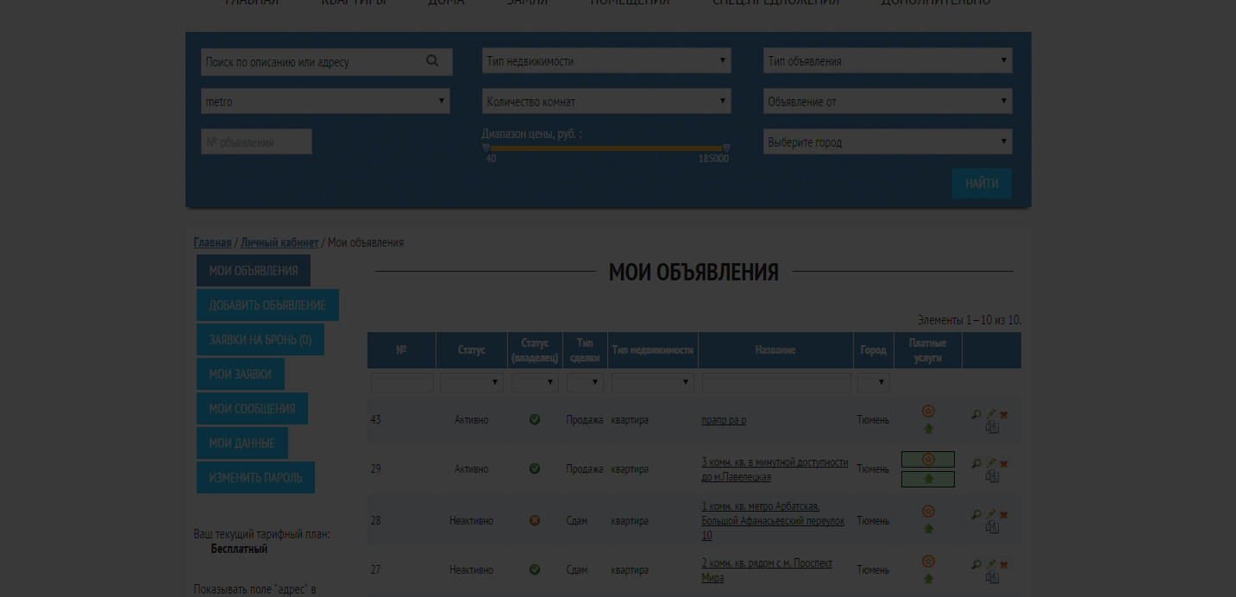Focus the № column filter field

pos(402,382)
